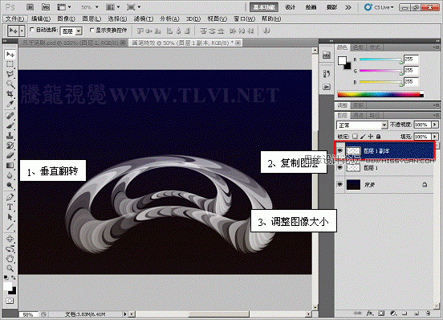
Task: Select the Pen tool
Action: click(10, 197)
